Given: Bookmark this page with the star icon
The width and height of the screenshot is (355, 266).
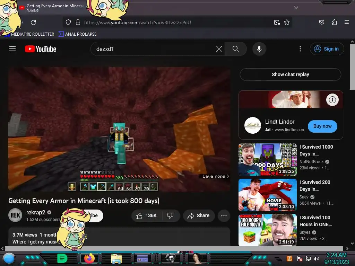Looking at the screenshot, I should pyautogui.click(x=287, y=23).
